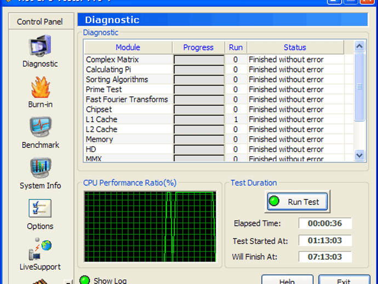
Task: Select the Prime Test module row
Action: [x=219, y=89]
